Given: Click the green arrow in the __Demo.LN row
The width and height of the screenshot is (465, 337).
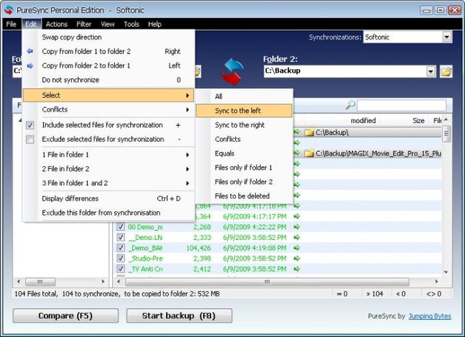Looking at the screenshot, I should coord(297,237).
